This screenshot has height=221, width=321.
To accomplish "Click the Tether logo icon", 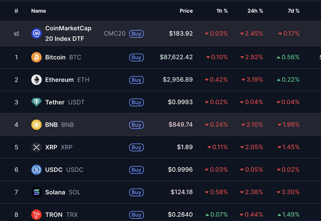I will coord(36,102).
